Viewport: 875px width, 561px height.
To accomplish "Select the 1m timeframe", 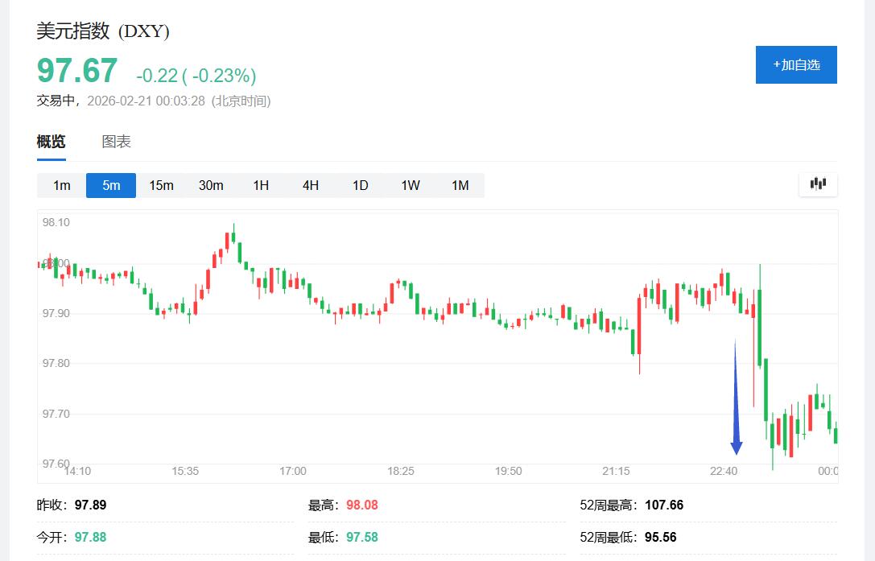I will (x=62, y=185).
